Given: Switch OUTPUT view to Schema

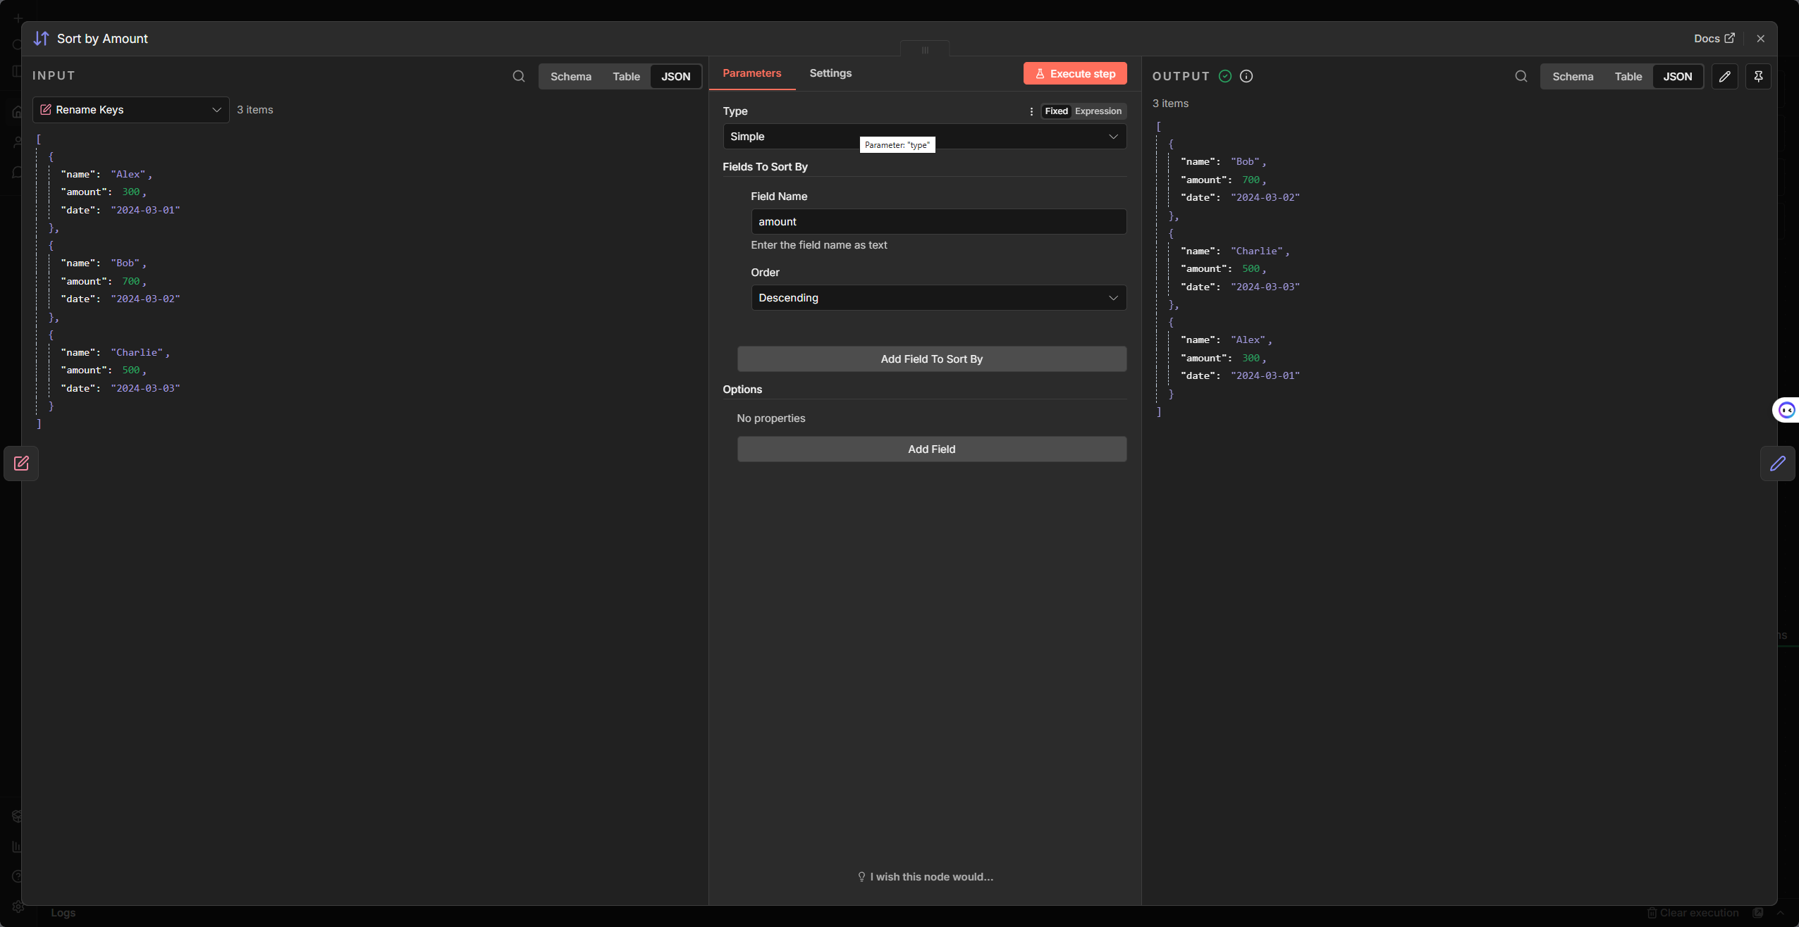Looking at the screenshot, I should [x=1572, y=76].
